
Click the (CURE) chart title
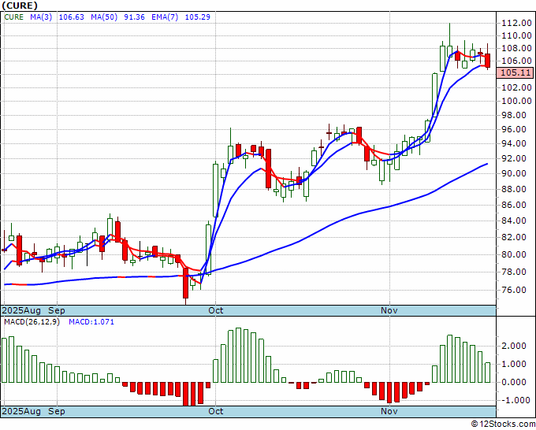tap(20, 6)
